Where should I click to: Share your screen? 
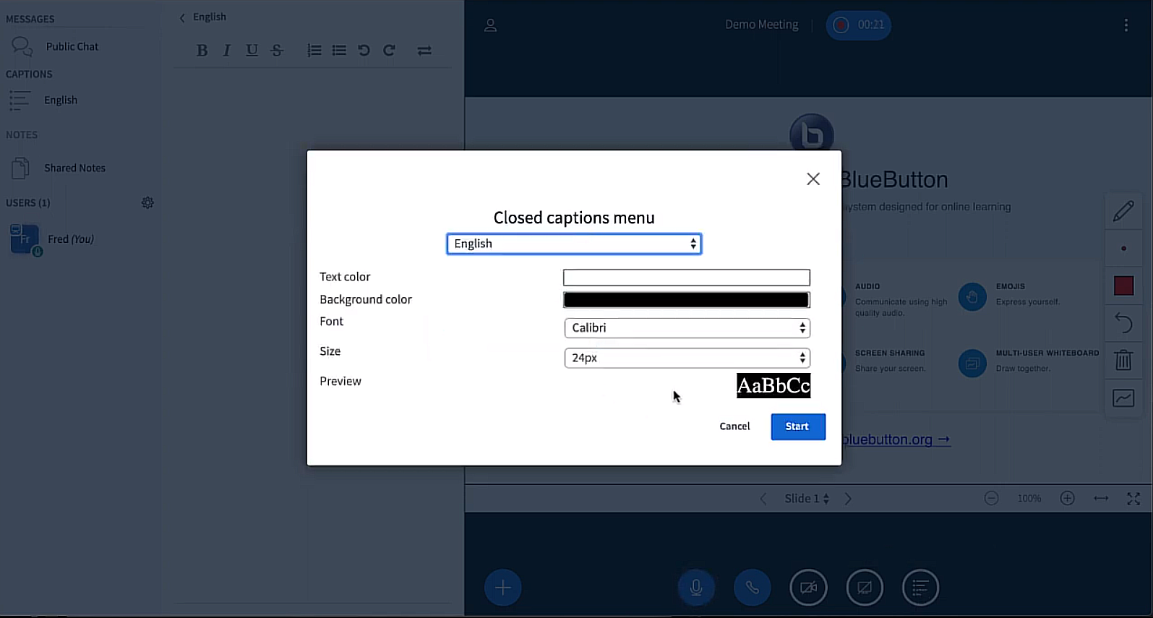[865, 588]
